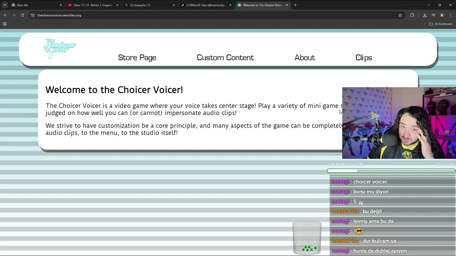This screenshot has height=256, width=456.
Task: Click the chat message 'dur bulcam ya'
Action: [x=379, y=241]
